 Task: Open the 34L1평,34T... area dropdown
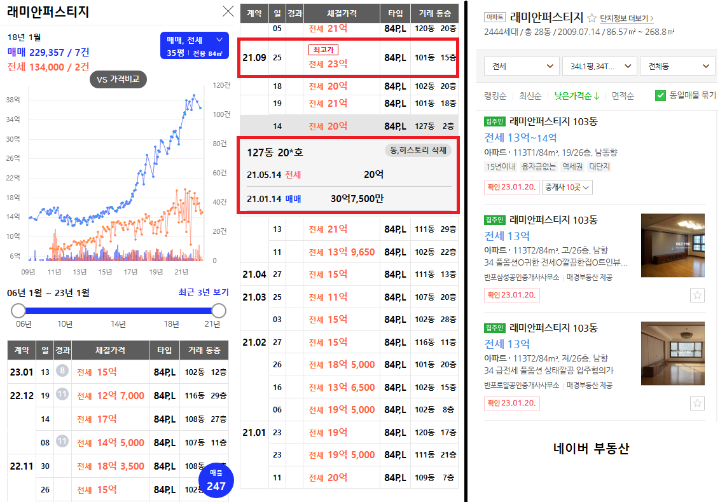pyautogui.click(x=599, y=66)
